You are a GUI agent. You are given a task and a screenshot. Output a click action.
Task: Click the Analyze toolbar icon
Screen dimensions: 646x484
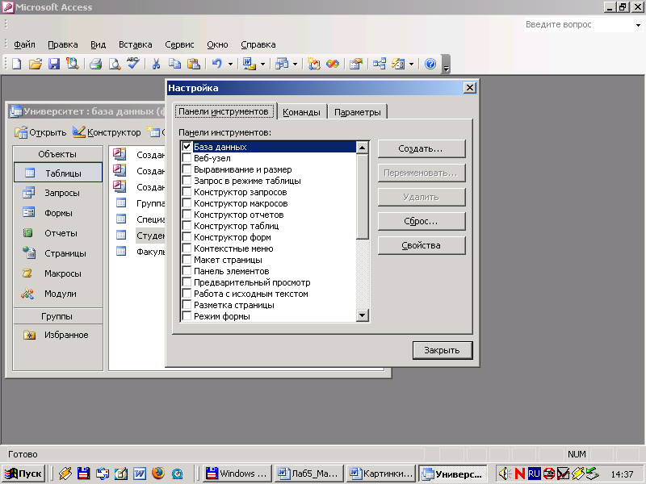[282, 64]
